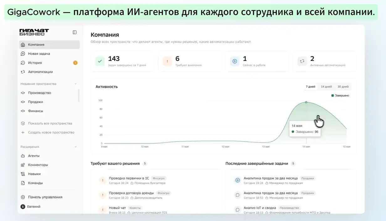Screen dimensions: 386x221
Task: Click the Агенты robot icon
Action: coord(23,156)
